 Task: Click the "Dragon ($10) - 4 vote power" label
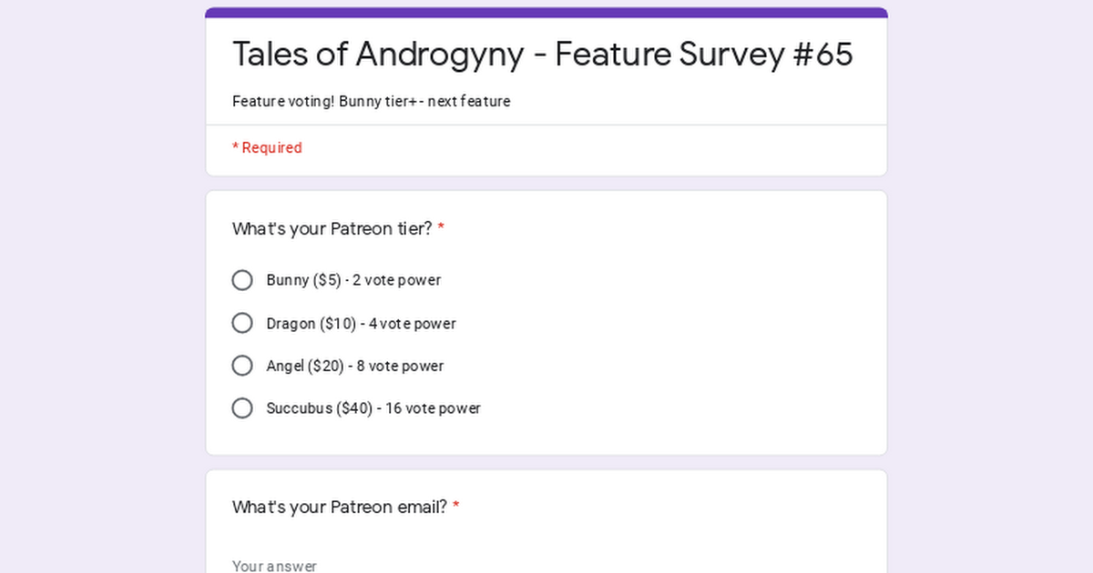(361, 324)
